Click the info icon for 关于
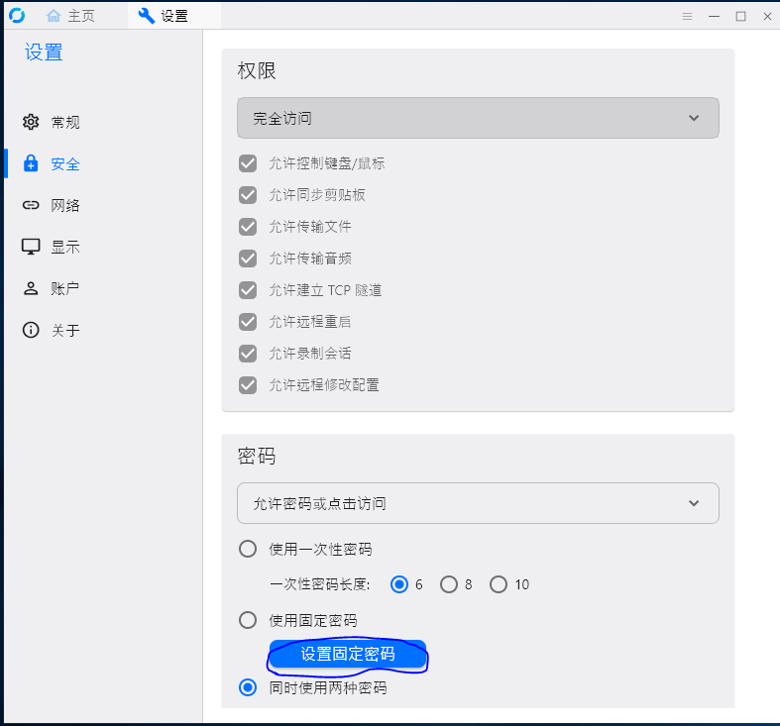The height and width of the screenshot is (726, 780). [31, 330]
